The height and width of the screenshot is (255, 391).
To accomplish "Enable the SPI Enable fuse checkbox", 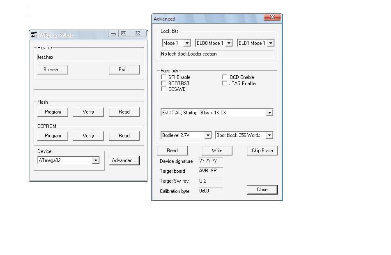I will point(163,77).
